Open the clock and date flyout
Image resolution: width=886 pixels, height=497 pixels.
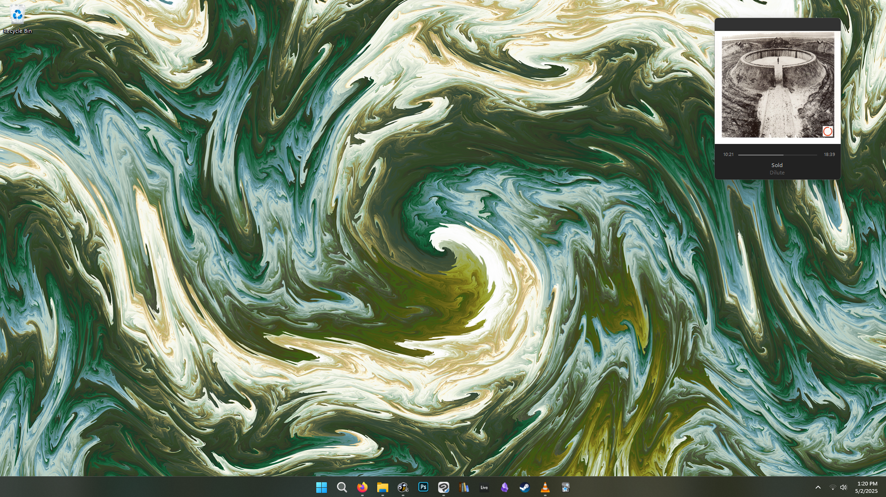pyautogui.click(x=866, y=487)
